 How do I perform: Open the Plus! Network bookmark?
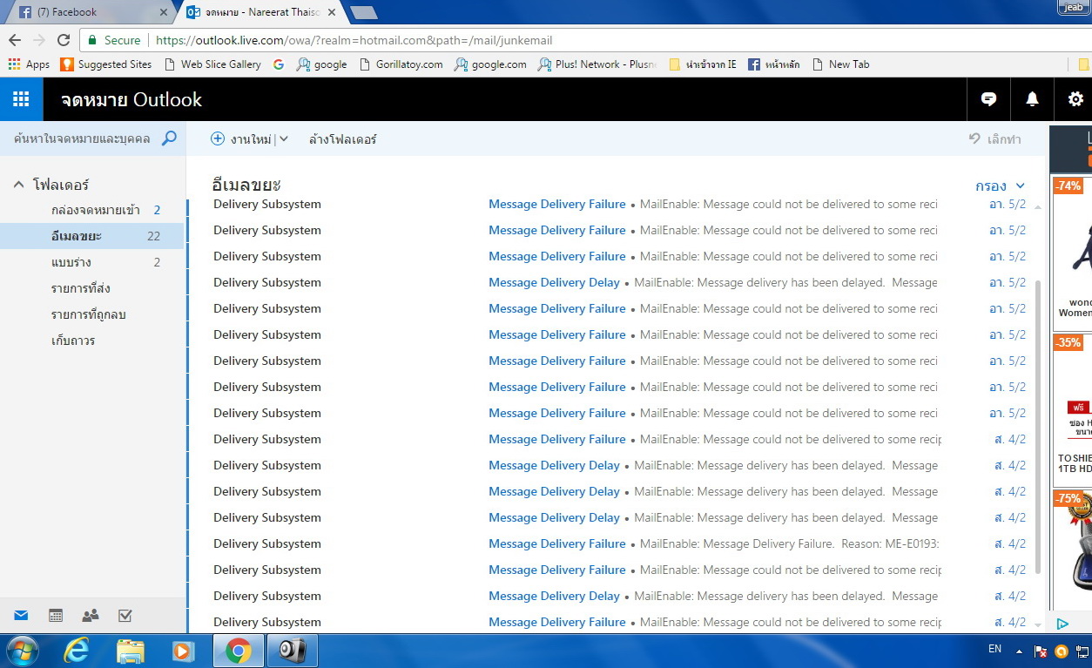click(597, 64)
